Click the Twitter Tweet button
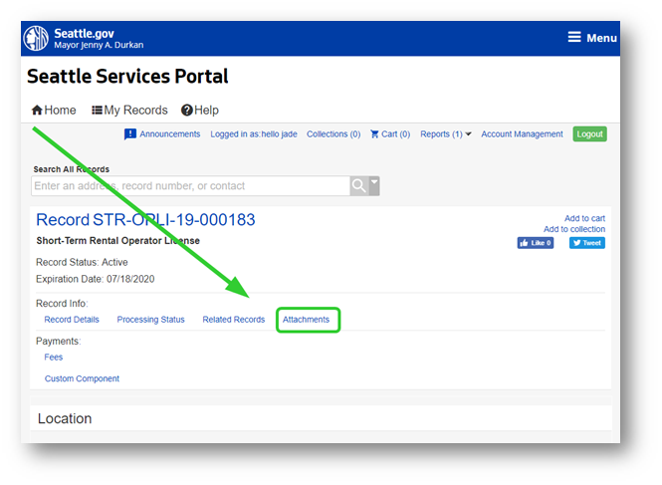This screenshot has height=485, width=662. [x=586, y=243]
